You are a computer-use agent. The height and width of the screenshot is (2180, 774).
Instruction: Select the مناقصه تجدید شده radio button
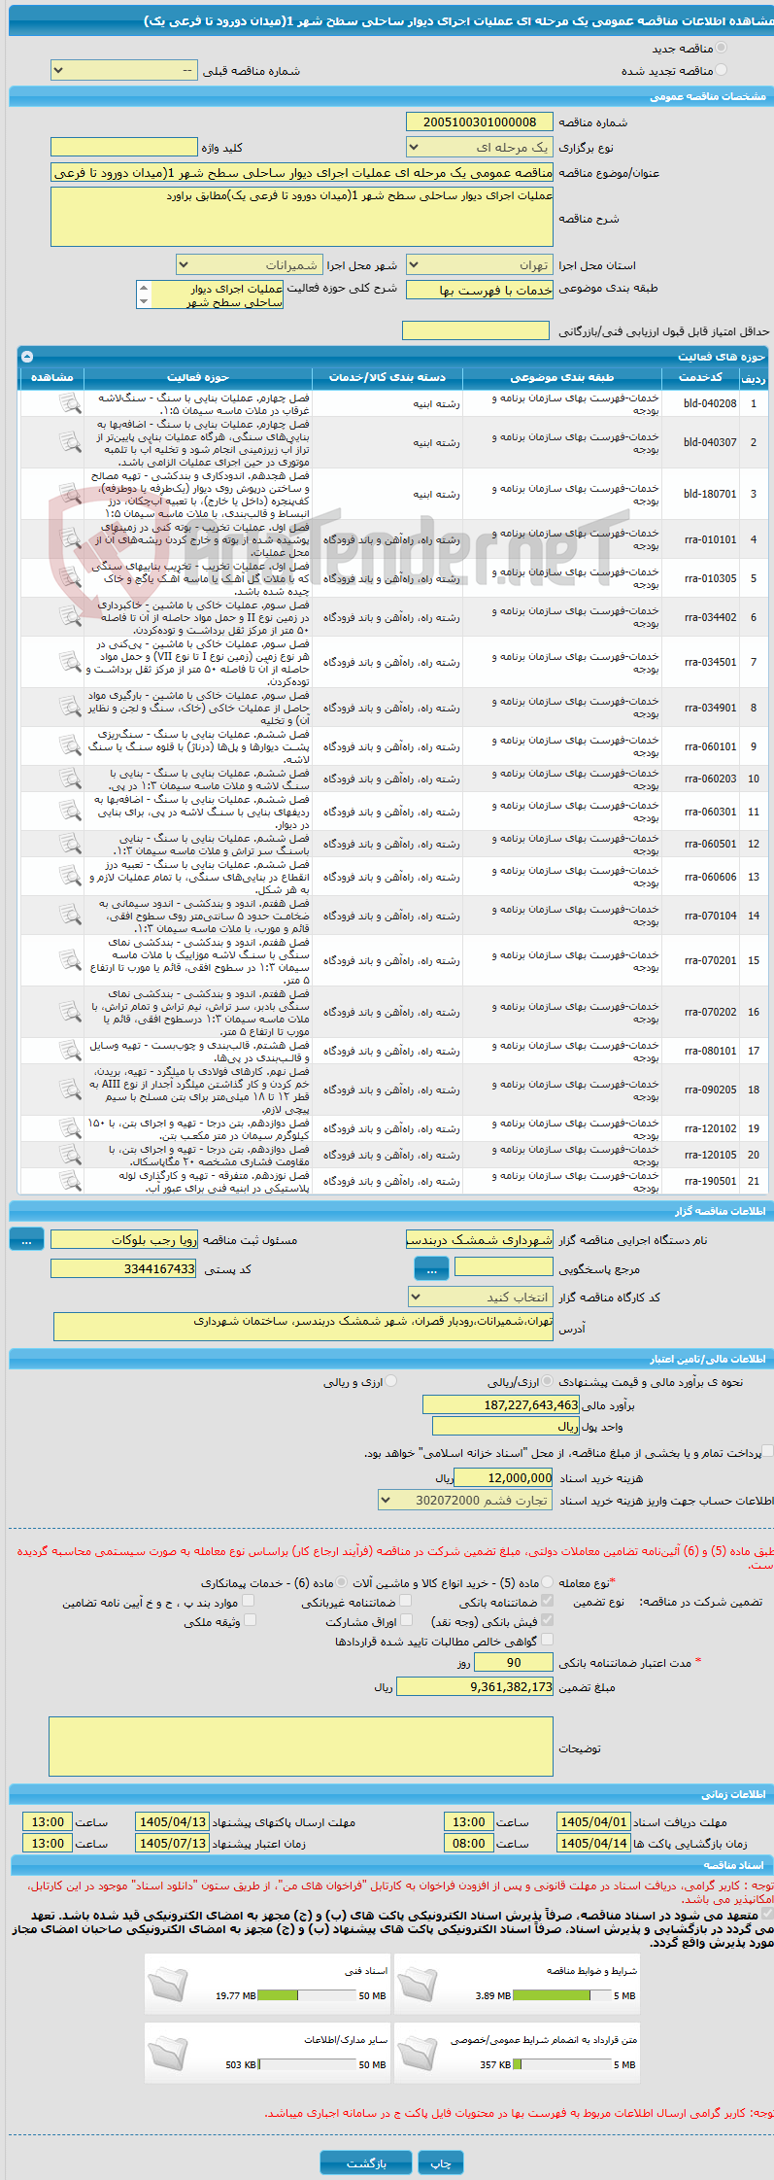[721, 70]
